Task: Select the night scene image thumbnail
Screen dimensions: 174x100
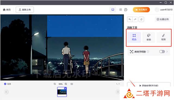Action: (x=62, y=92)
